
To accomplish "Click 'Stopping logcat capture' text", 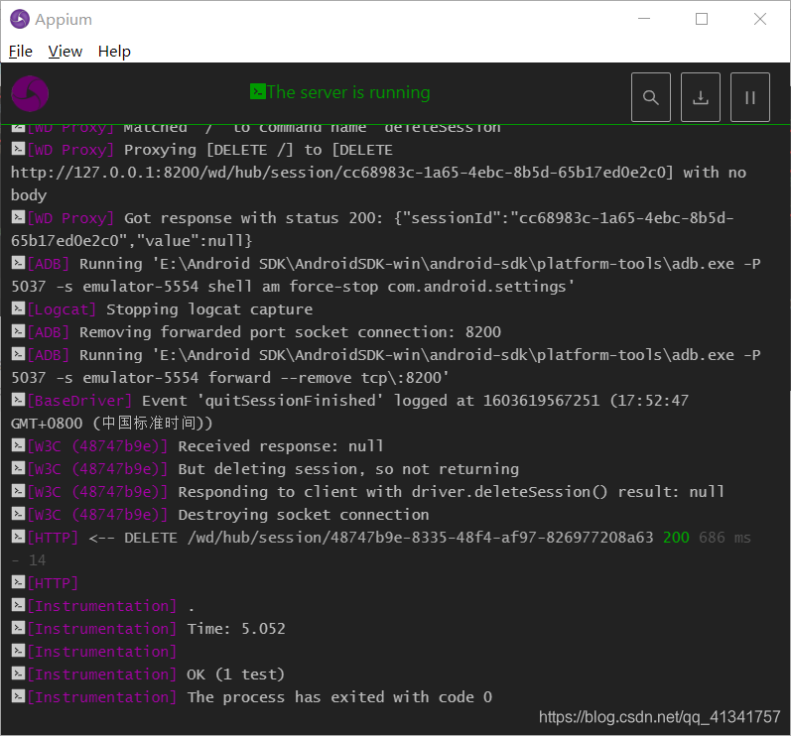I will pos(209,309).
